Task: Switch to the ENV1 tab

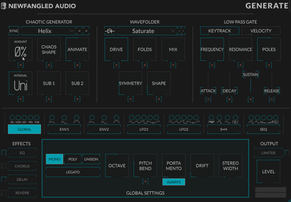Action: pyautogui.click(x=64, y=129)
